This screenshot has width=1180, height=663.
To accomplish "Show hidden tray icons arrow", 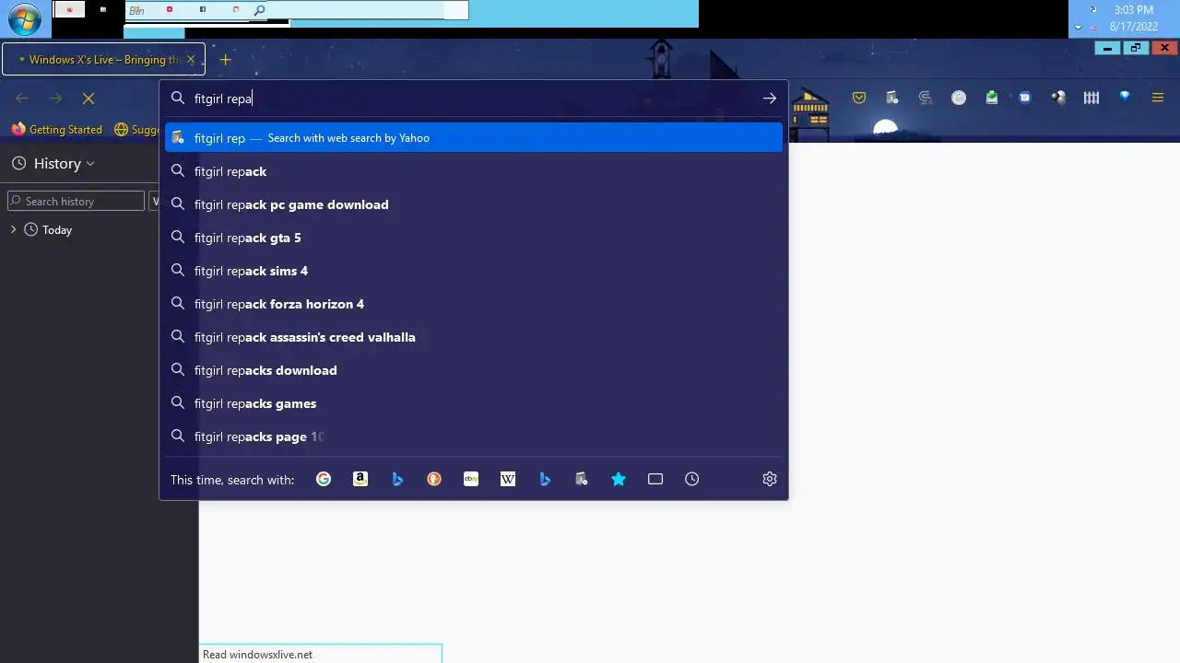I will tap(1078, 28).
